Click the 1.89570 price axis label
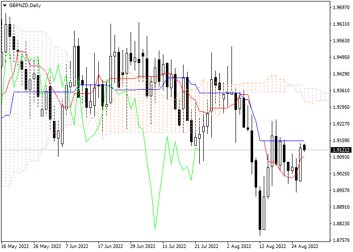353x252 pixels. coord(341,191)
